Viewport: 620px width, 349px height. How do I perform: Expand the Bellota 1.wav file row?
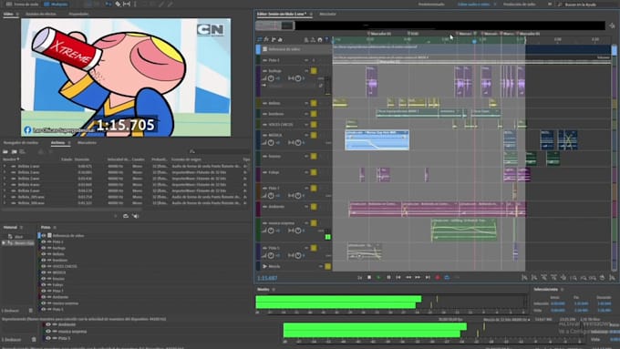pyautogui.click(x=5, y=167)
